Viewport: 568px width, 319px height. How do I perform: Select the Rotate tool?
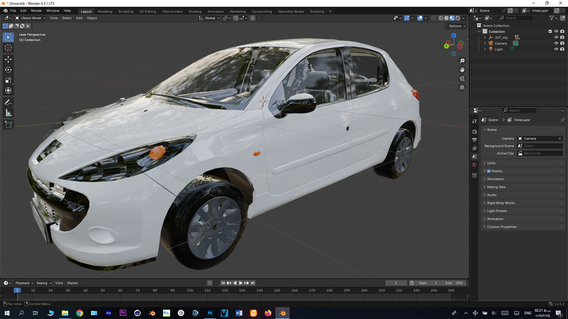[x=8, y=70]
